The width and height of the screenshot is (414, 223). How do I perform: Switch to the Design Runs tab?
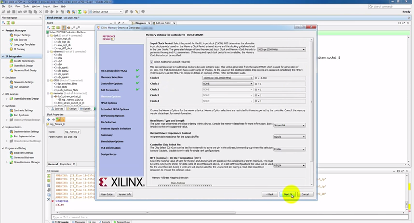[x=122, y=222]
